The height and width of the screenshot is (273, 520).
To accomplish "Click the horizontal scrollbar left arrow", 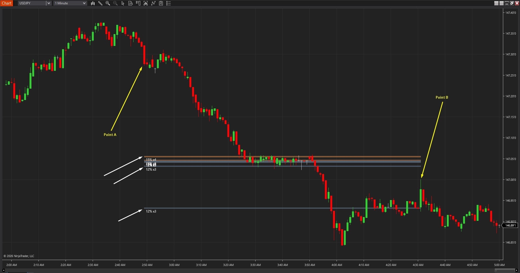I will (4, 270).
